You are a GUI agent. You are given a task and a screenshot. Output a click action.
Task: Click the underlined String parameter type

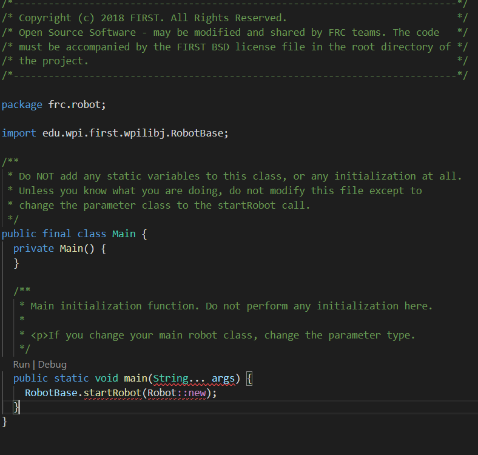click(170, 378)
